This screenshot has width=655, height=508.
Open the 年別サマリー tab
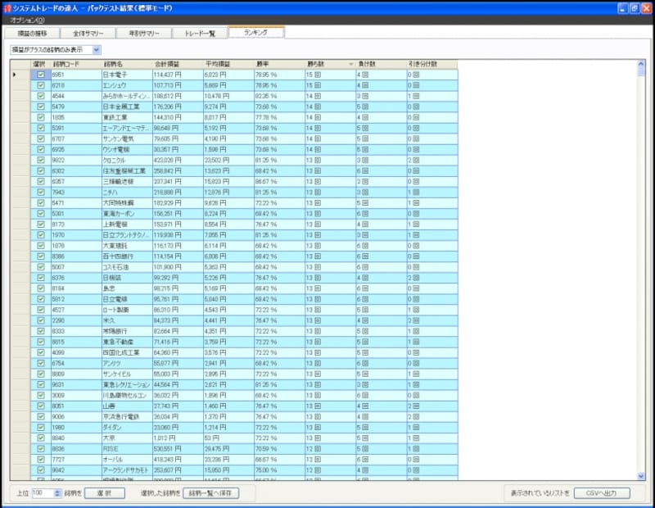pos(144,34)
